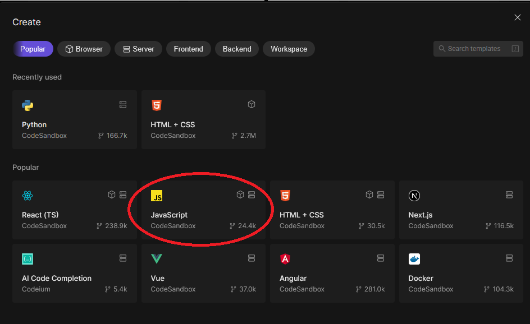
Task: Click the Python logo icon
Action: click(x=28, y=105)
